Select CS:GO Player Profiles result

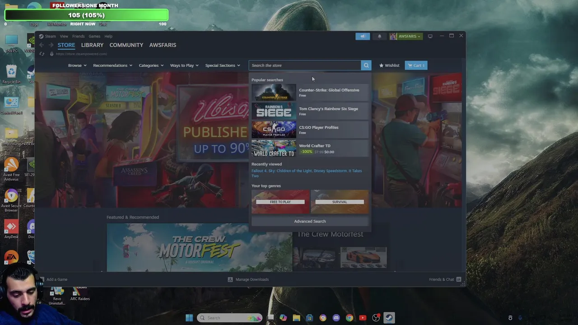(310, 130)
